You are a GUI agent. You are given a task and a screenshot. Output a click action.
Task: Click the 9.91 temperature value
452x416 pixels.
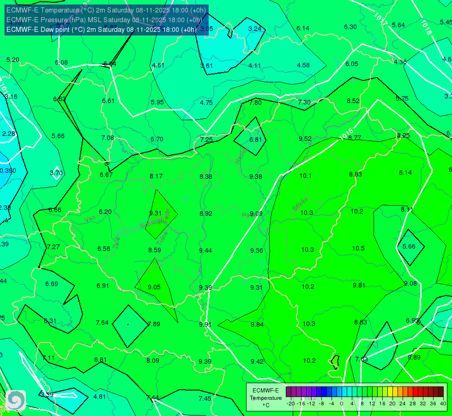[x=205, y=324]
